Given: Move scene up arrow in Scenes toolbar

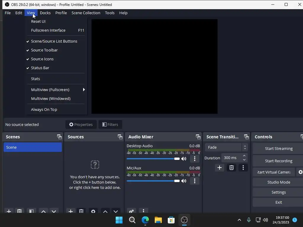Looking at the screenshot, I should click(43, 211).
